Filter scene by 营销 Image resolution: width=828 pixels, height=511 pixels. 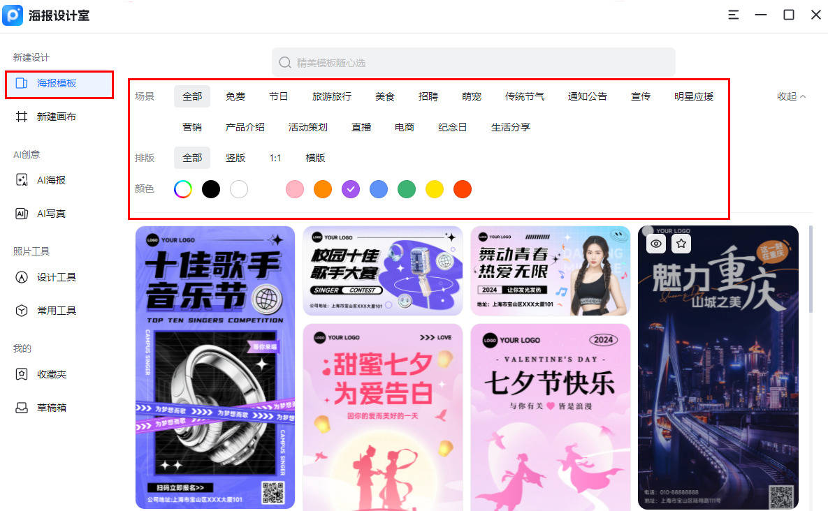pos(192,127)
